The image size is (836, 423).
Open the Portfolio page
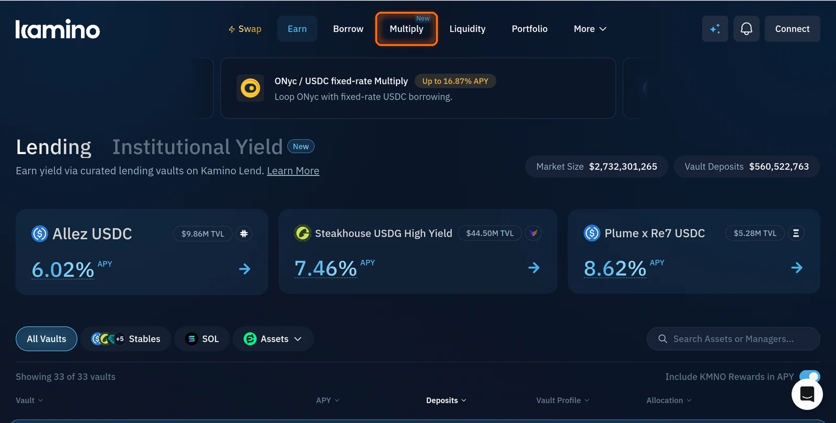pos(530,29)
